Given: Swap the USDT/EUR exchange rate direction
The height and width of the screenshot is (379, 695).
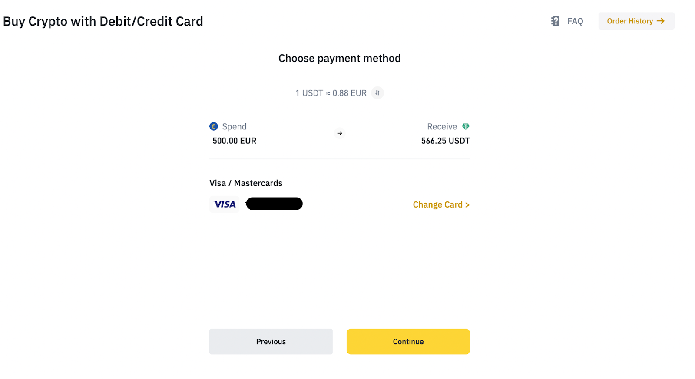Looking at the screenshot, I should (x=377, y=93).
